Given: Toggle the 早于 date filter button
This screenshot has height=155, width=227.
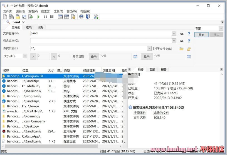Looking at the screenshot, I should pyautogui.click(x=147, y=57).
